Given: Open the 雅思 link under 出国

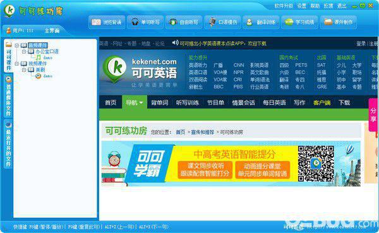Looking at the screenshot, I should [x=322, y=80].
